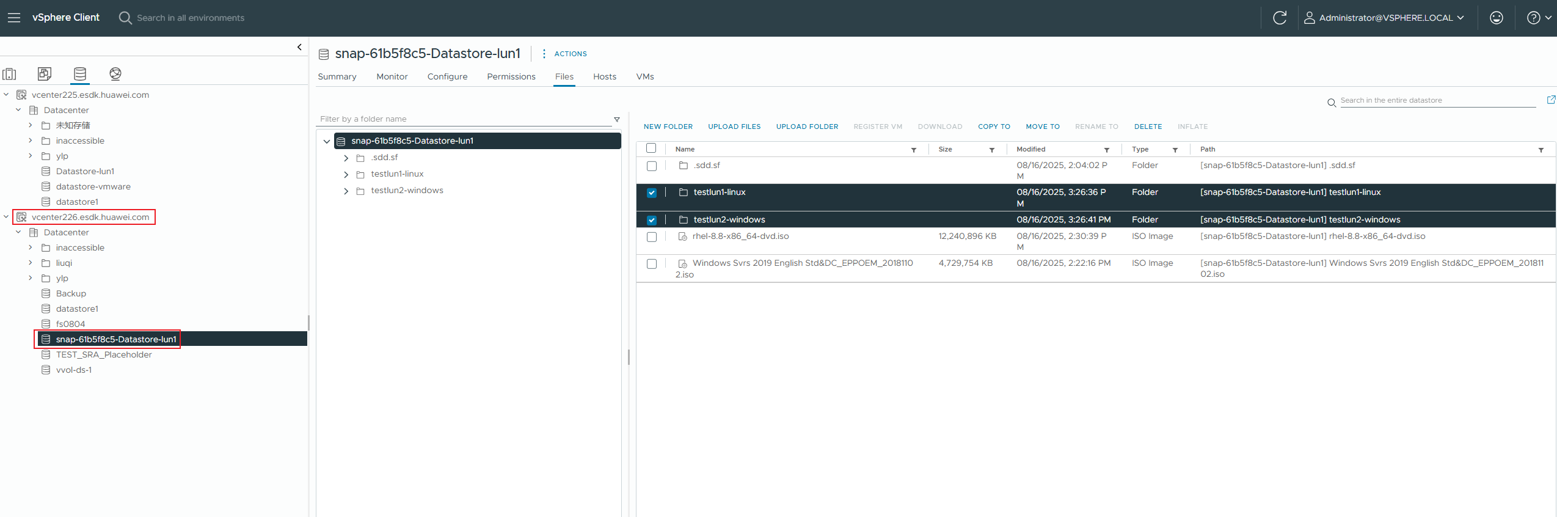This screenshot has width=1557, height=517.
Task: Open the Summary tab
Action: [337, 76]
